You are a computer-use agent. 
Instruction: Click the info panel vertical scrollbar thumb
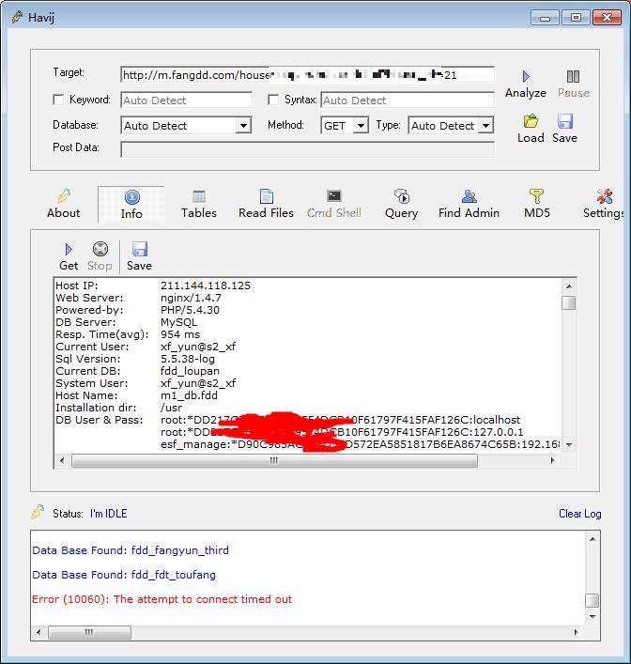click(569, 302)
